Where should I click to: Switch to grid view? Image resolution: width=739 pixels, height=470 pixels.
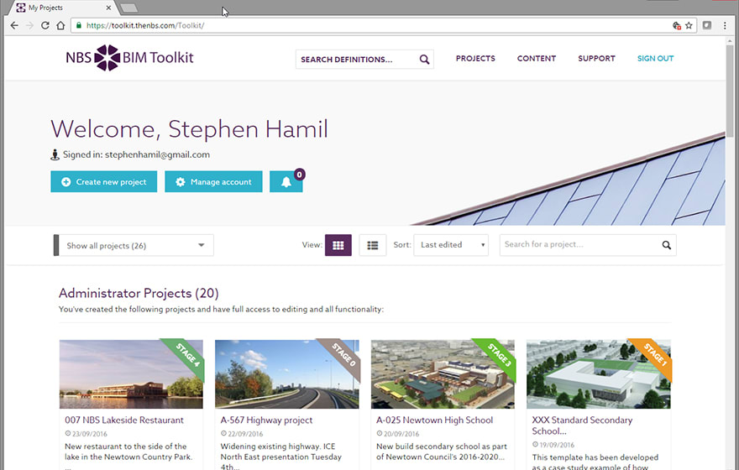pyautogui.click(x=338, y=245)
